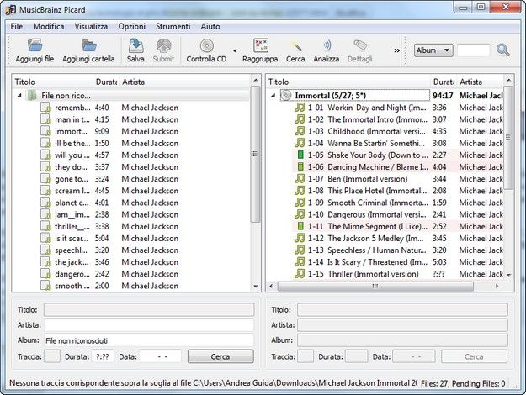The image size is (526, 395).
Task: Open the Strumenti menu
Action: click(x=173, y=26)
